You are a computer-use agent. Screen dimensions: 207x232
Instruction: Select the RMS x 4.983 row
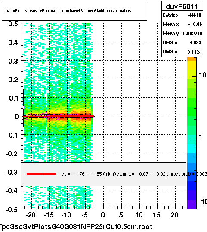tap(182, 43)
